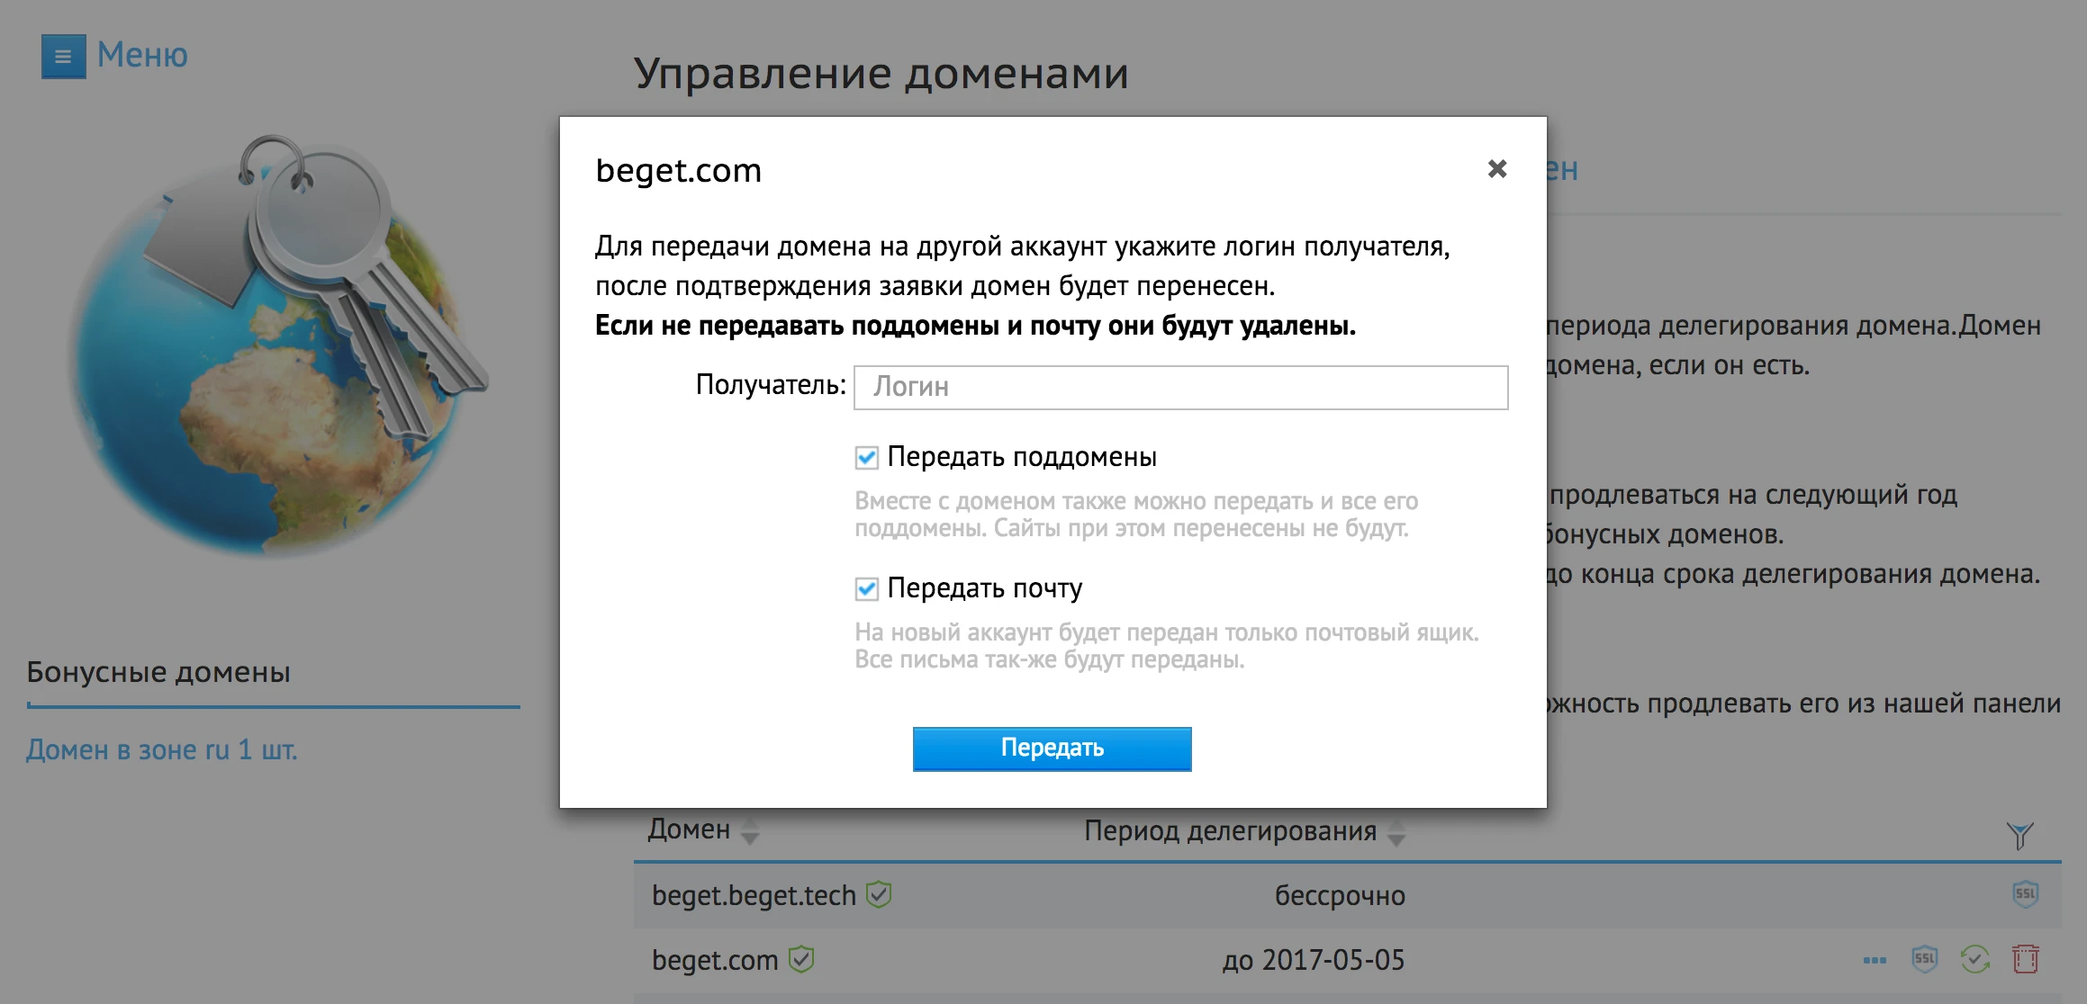Screen dimensions: 2087x1004
Task: Click the SSL shield icon for beget.com
Action: [1925, 960]
